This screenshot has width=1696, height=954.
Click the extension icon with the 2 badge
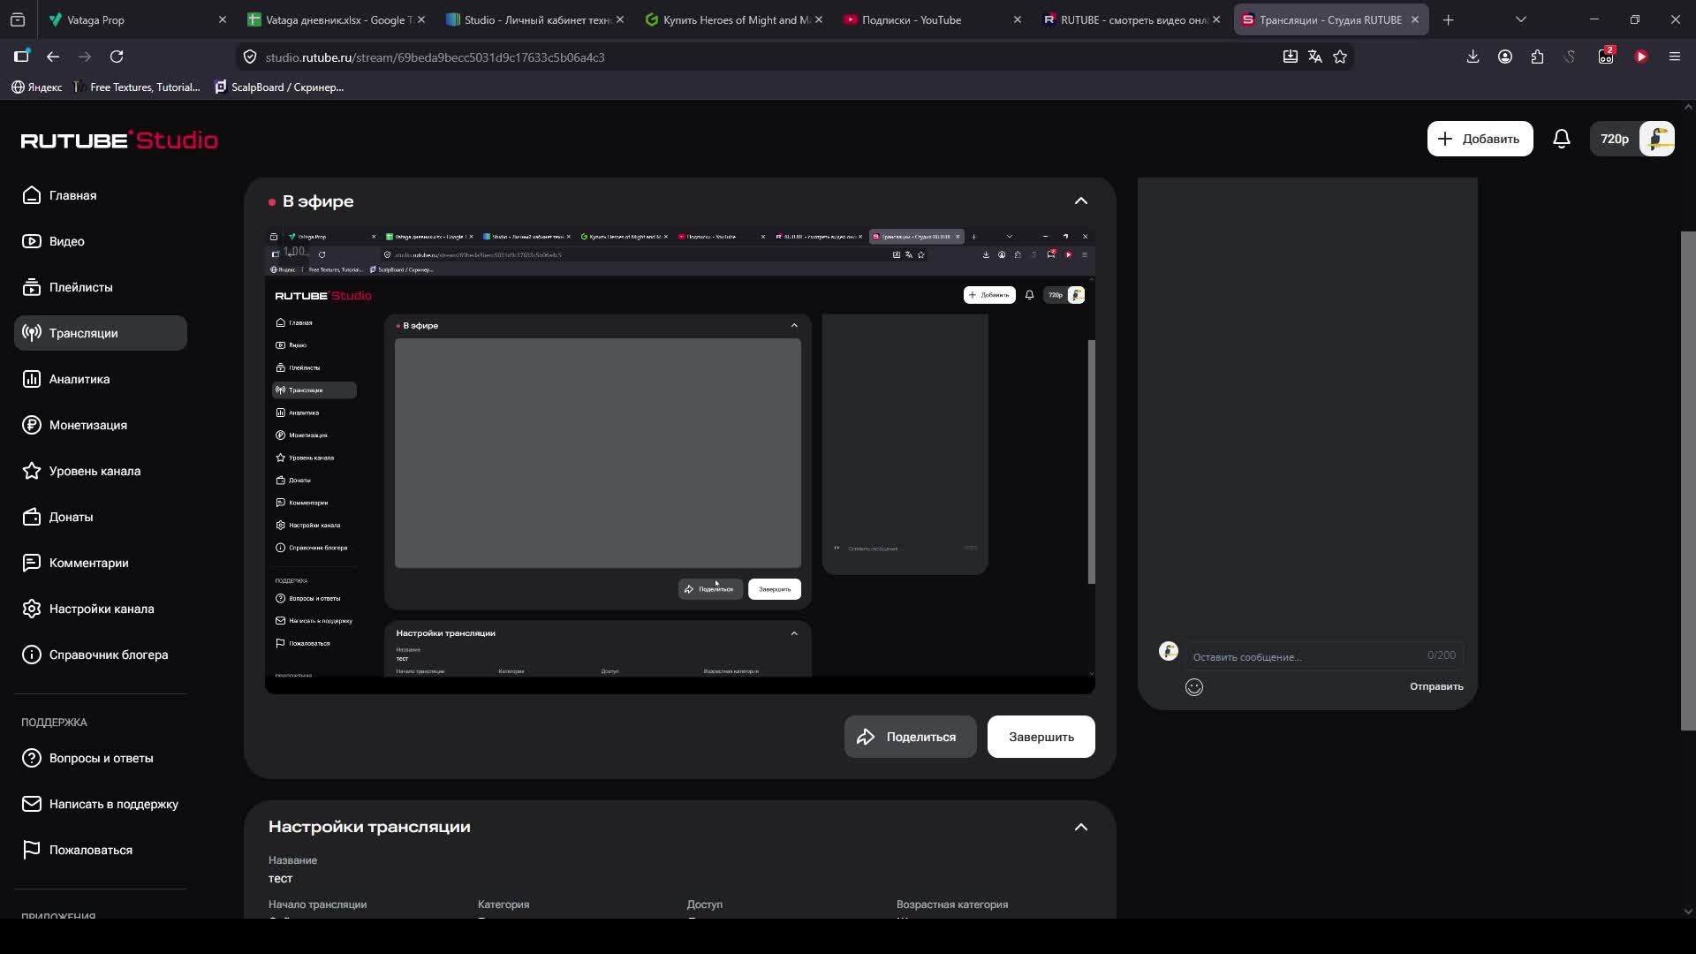1606,57
